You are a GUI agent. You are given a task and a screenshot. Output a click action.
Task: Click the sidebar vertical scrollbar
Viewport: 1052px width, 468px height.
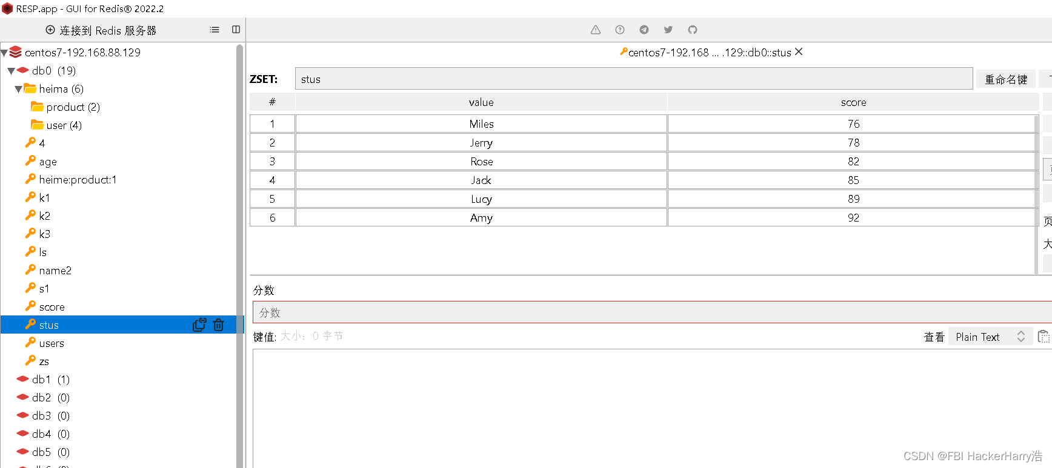click(239, 254)
